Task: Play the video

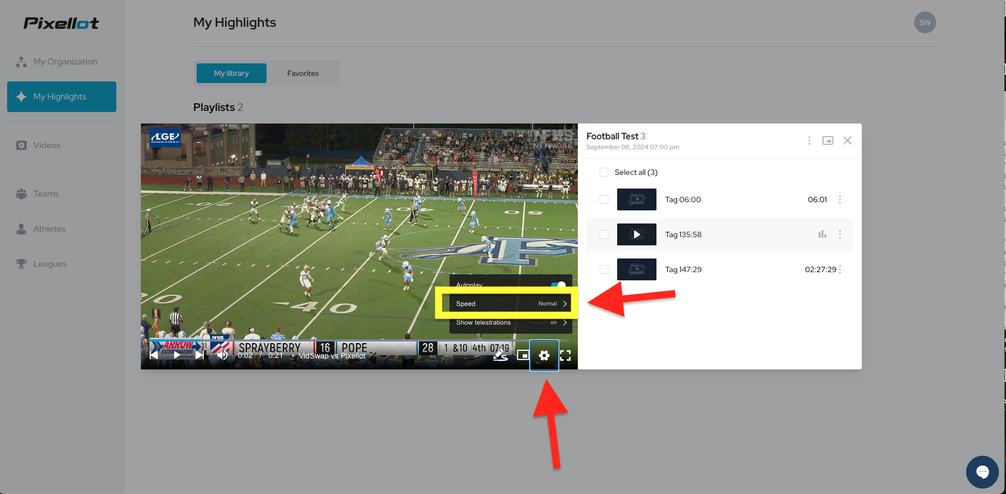Action: 177,355
